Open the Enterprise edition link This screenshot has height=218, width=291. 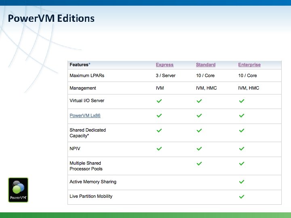249,65
